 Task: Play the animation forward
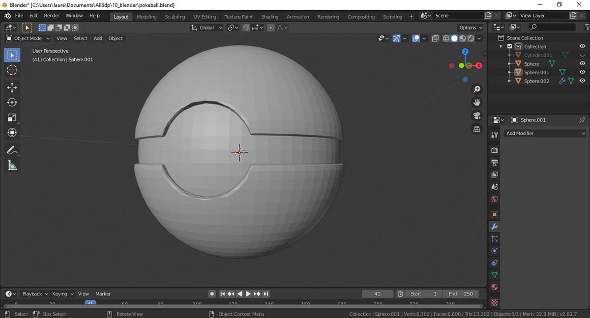point(248,294)
